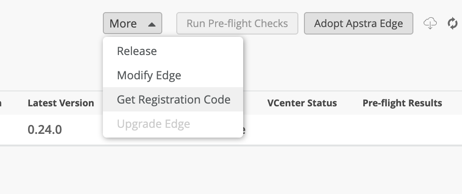Click the empty space left of the More button
This screenshot has height=194, width=462.
point(51,23)
